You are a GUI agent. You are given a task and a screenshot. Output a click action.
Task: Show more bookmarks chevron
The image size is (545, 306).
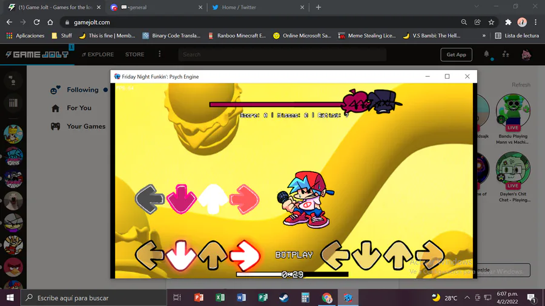pos(484,36)
